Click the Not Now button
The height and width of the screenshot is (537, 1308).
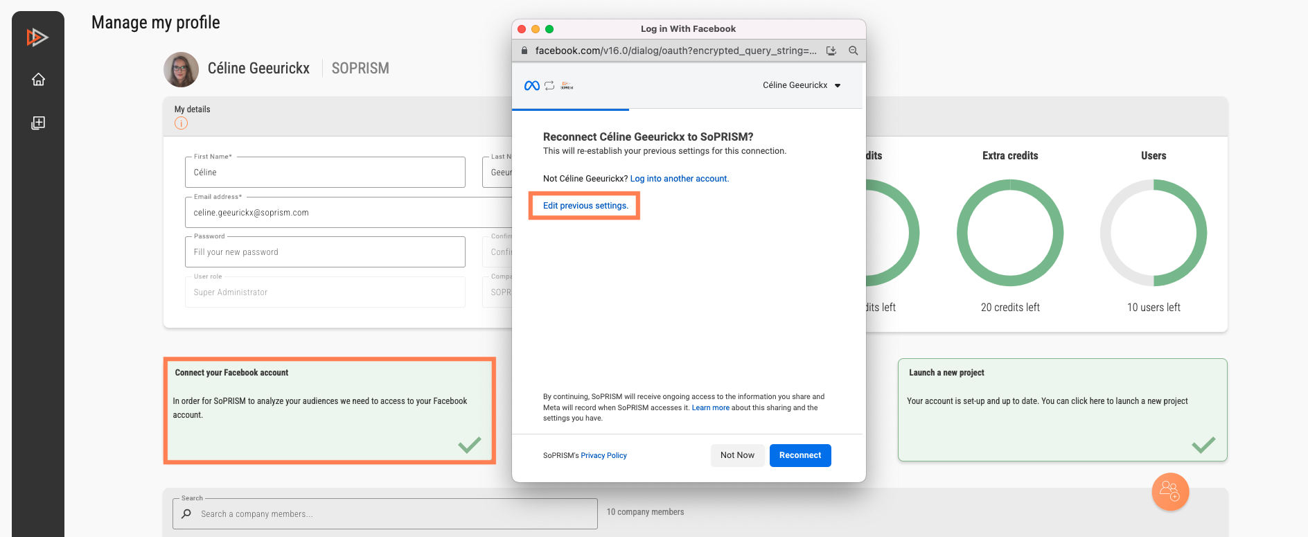pyautogui.click(x=737, y=455)
